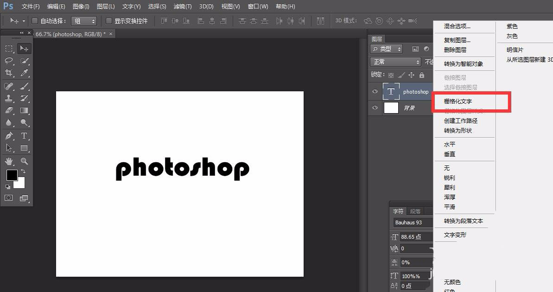Close the photoshop document tab
The width and height of the screenshot is (553, 292).
111,34
